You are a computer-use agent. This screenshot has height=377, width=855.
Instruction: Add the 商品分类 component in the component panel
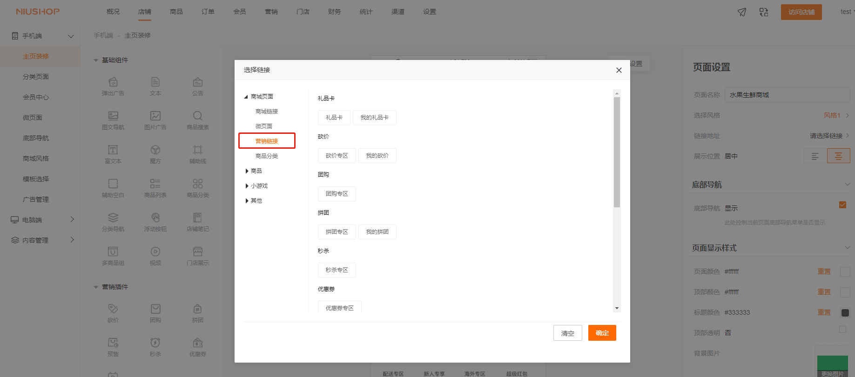[198, 188]
